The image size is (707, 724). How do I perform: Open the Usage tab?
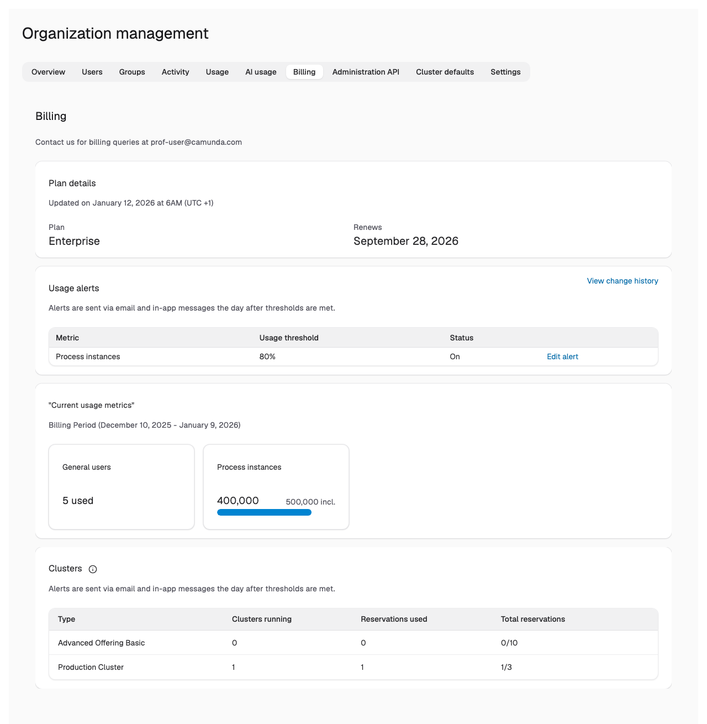[217, 72]
